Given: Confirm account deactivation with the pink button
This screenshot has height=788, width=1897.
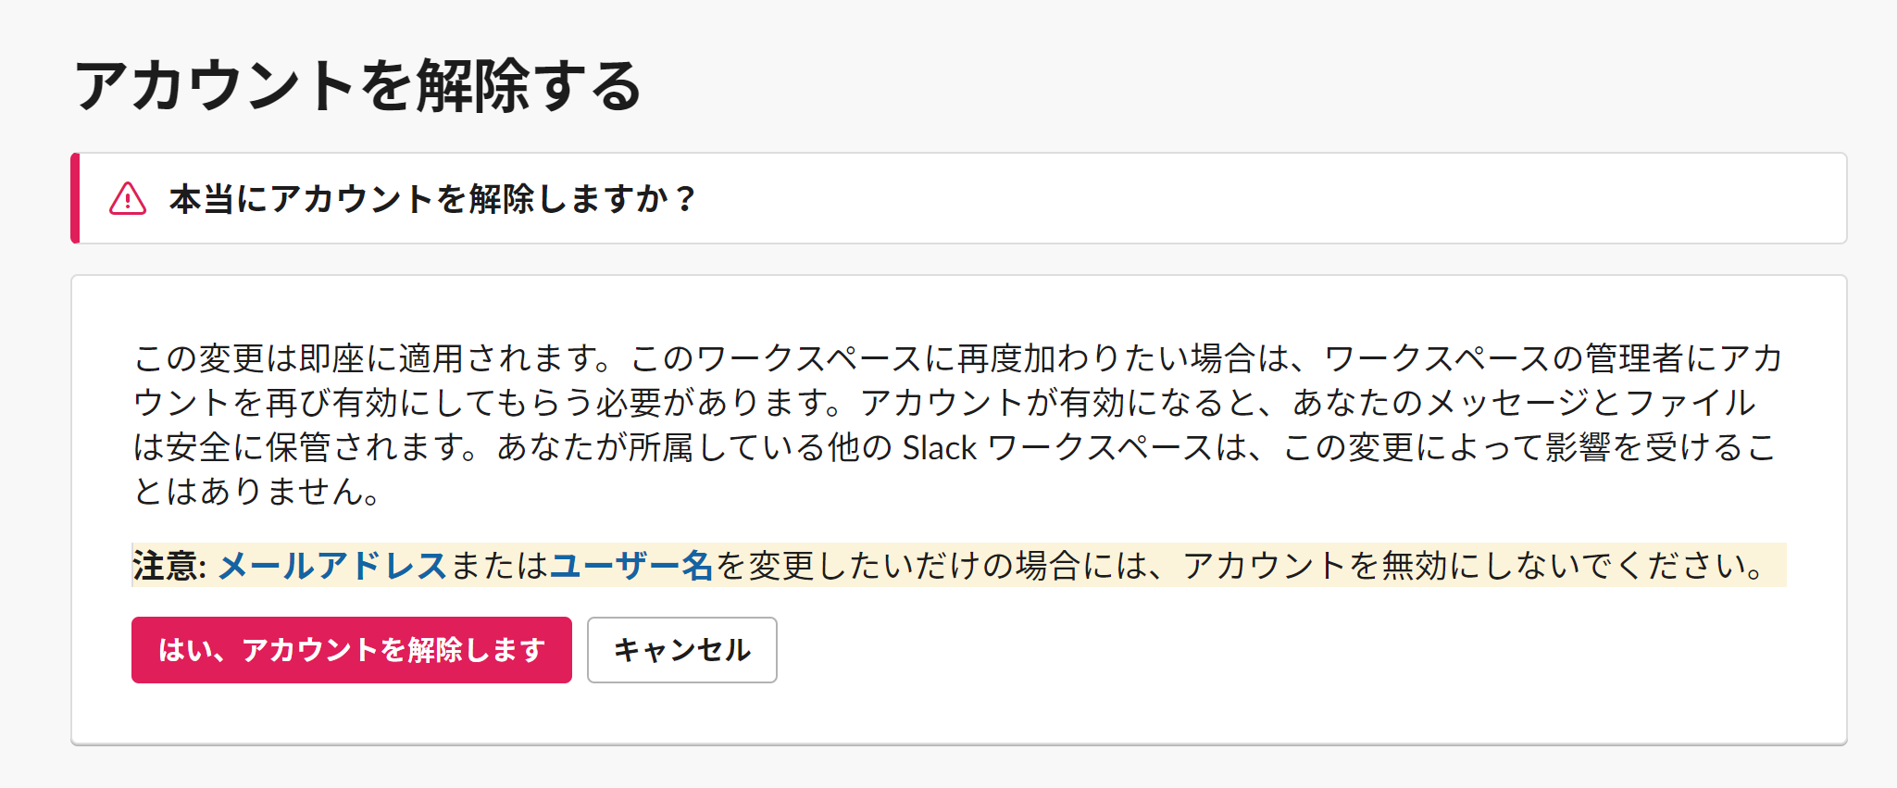Looking at the screenshot, I should click(x=355, y=651).
